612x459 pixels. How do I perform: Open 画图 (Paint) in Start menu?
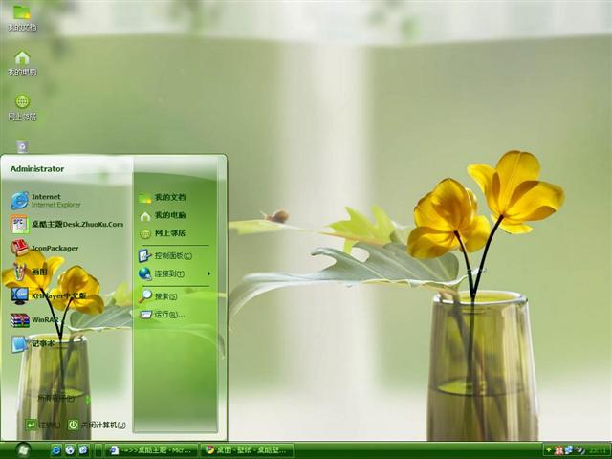coord(30,272)
